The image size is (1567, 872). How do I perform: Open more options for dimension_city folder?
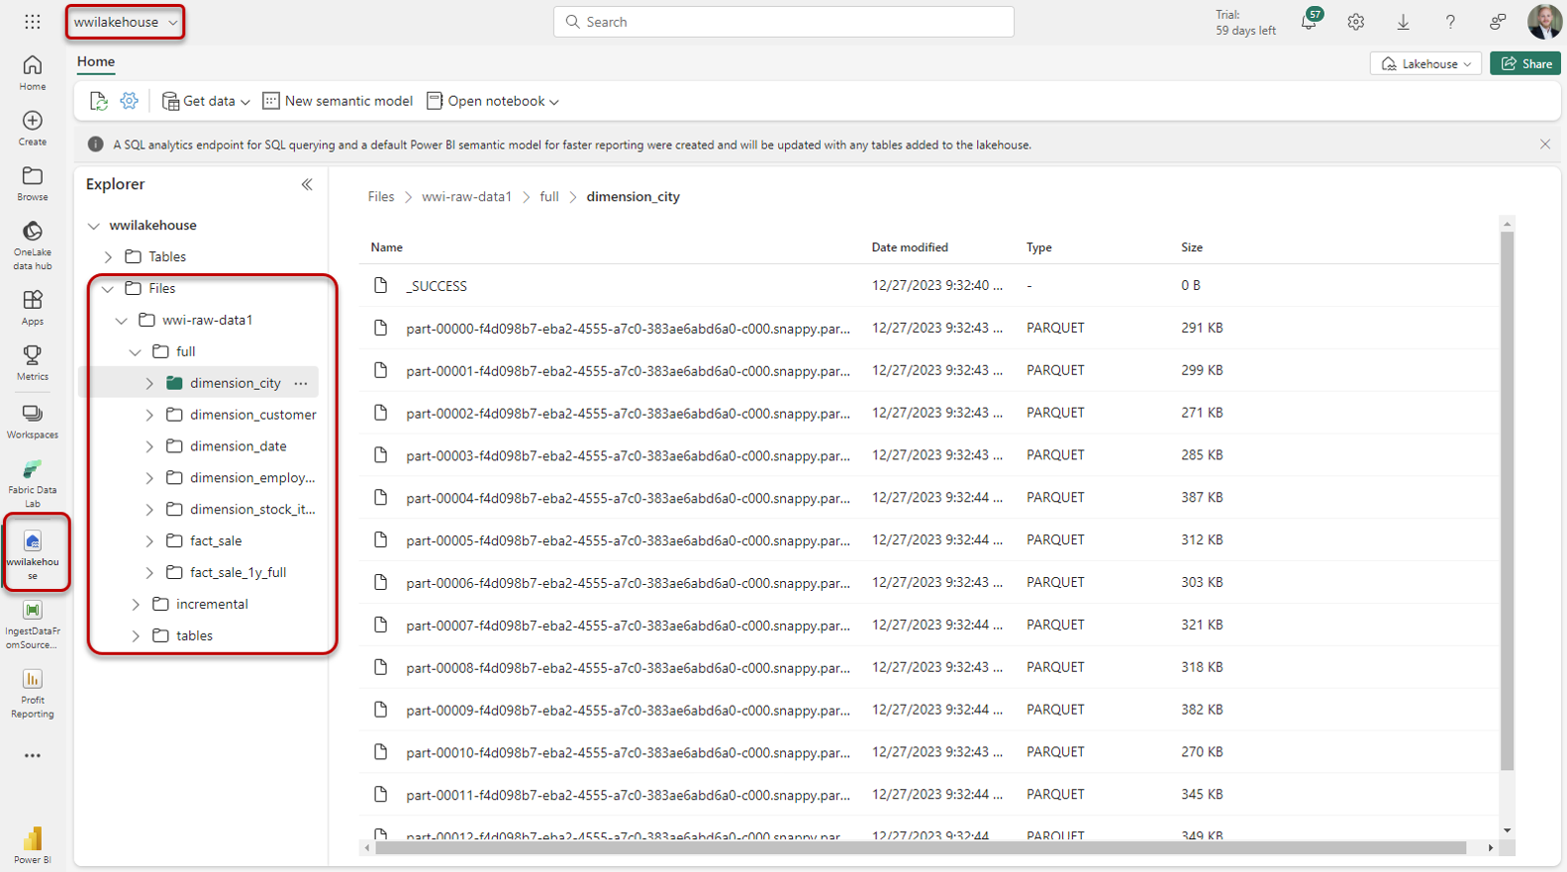[301, 383]
